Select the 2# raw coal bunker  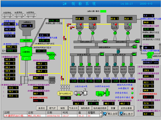pyautogui.click(x=27, y=28)
